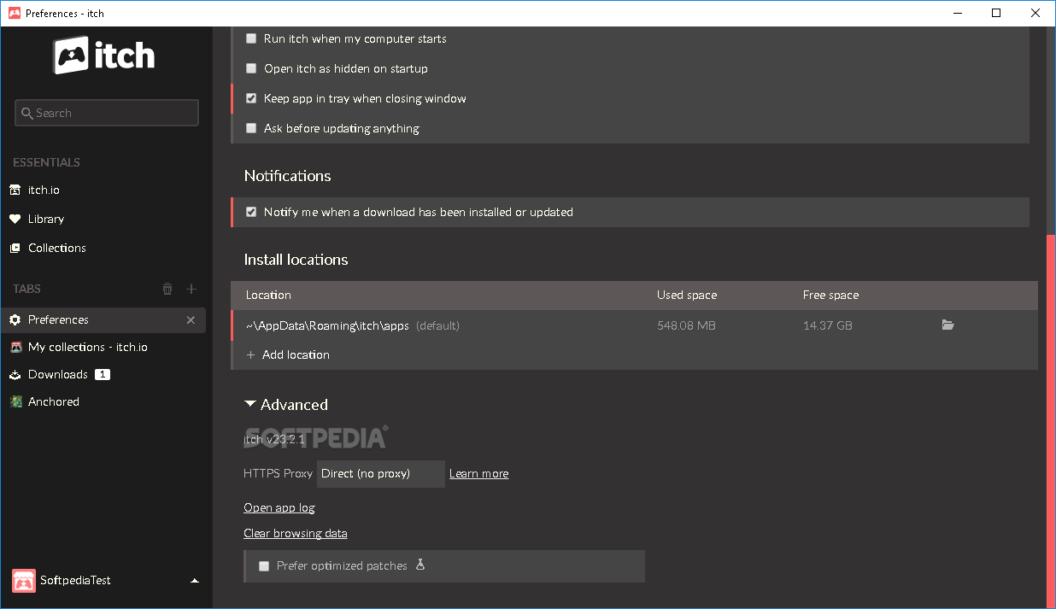Open Collections section
Image resolution: width=1056 pixels, height=609 pixels.
point(57,248)
